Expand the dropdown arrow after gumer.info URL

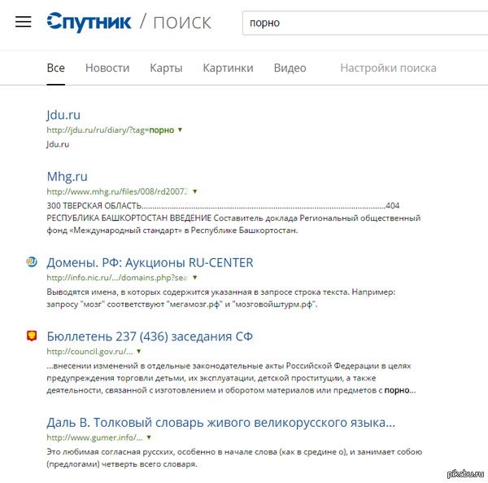149,437
